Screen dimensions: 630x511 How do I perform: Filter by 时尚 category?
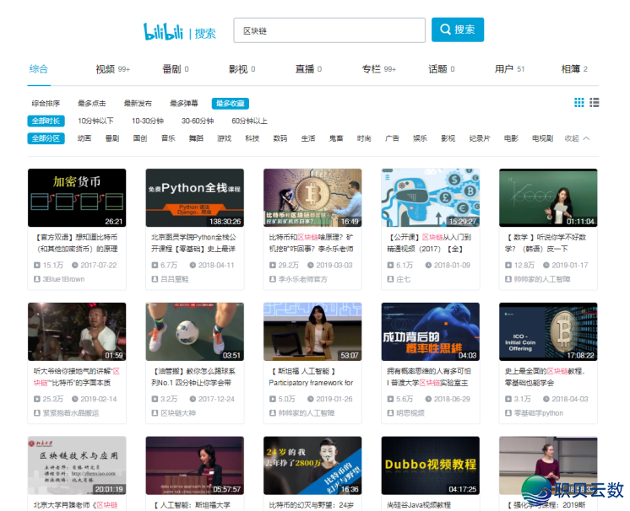[x=364, y=138]
